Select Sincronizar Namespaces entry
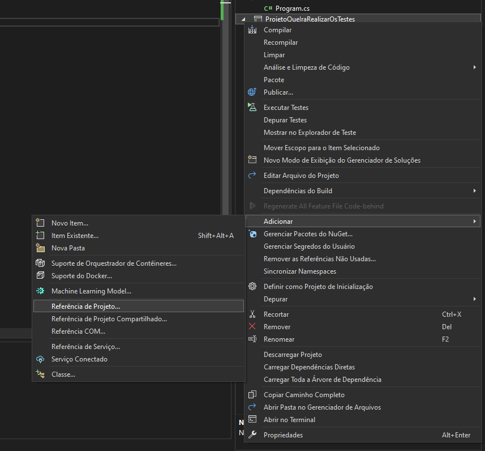The height and width of the screenshot is (451, 485). pyautogui.click(x=363, y=271)
